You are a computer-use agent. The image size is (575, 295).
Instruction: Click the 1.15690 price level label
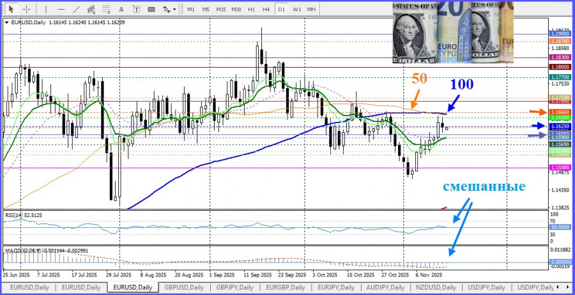click(x=561, y=144)
